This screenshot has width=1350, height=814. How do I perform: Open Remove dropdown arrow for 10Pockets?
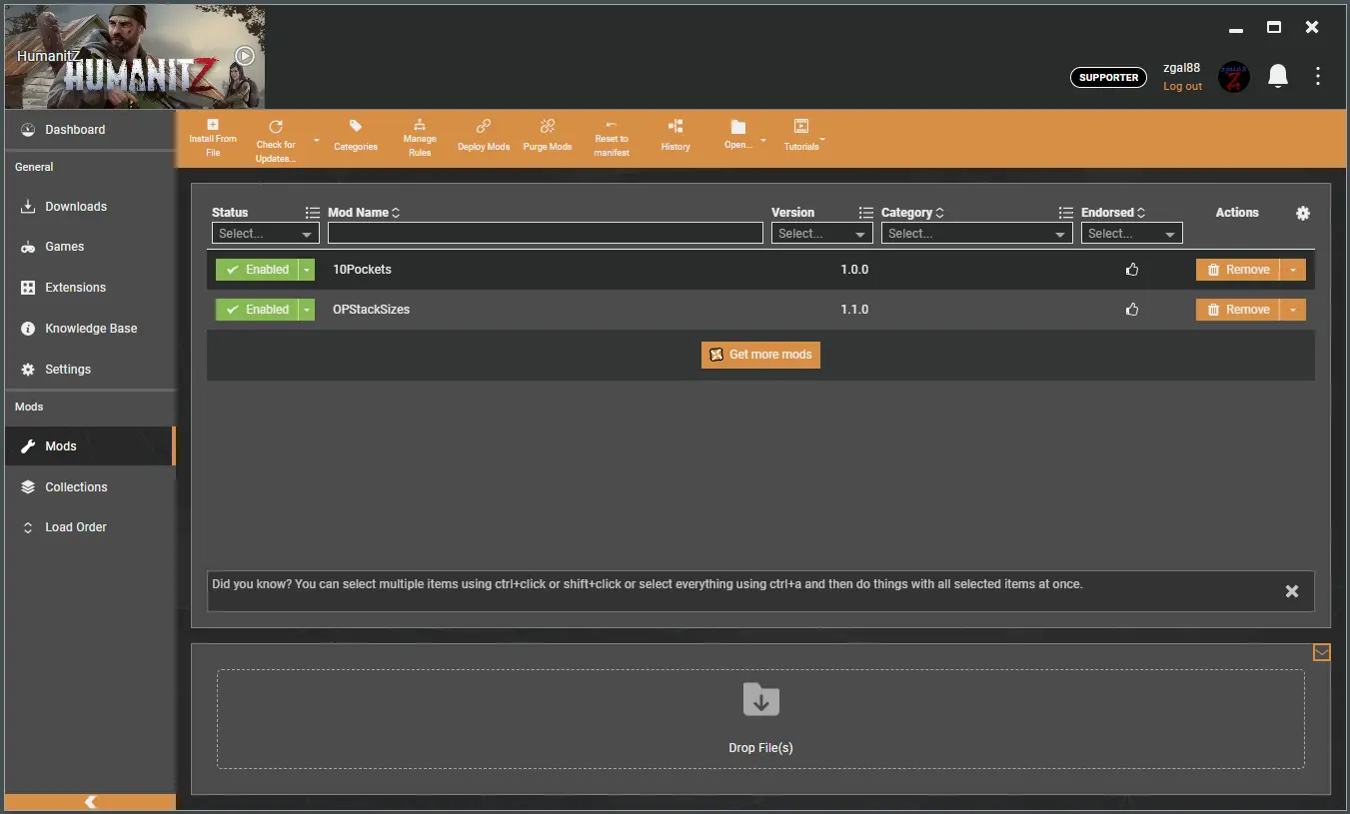click(1293, 270)
